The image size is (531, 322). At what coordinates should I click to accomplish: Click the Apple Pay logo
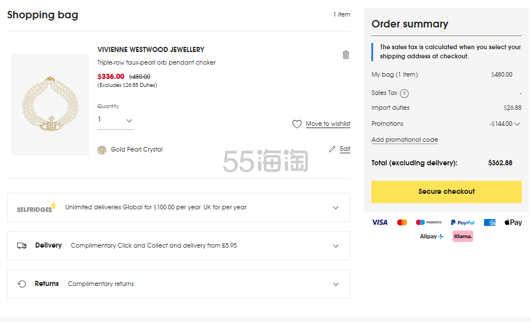point(513,222)
